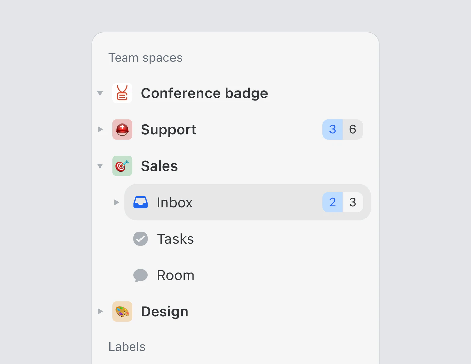Click the Inbox tray icon under Sales

141,202
